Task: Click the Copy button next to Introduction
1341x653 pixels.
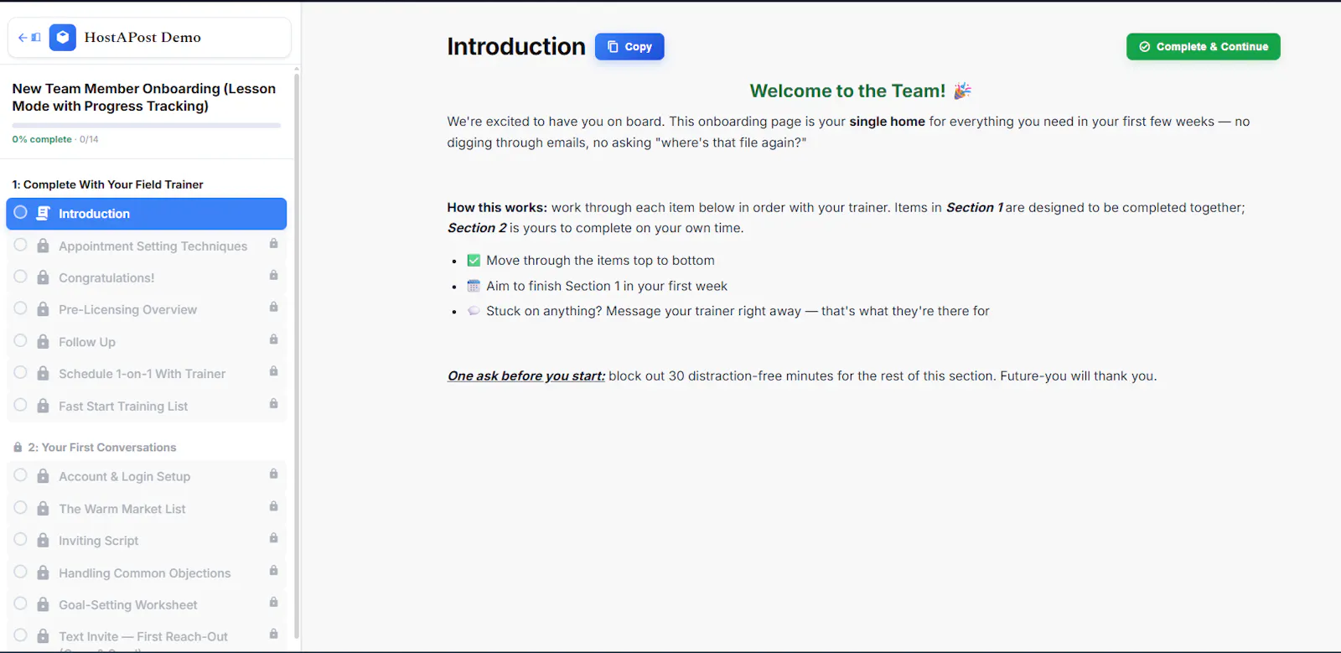Action: [x=629, y=47]
